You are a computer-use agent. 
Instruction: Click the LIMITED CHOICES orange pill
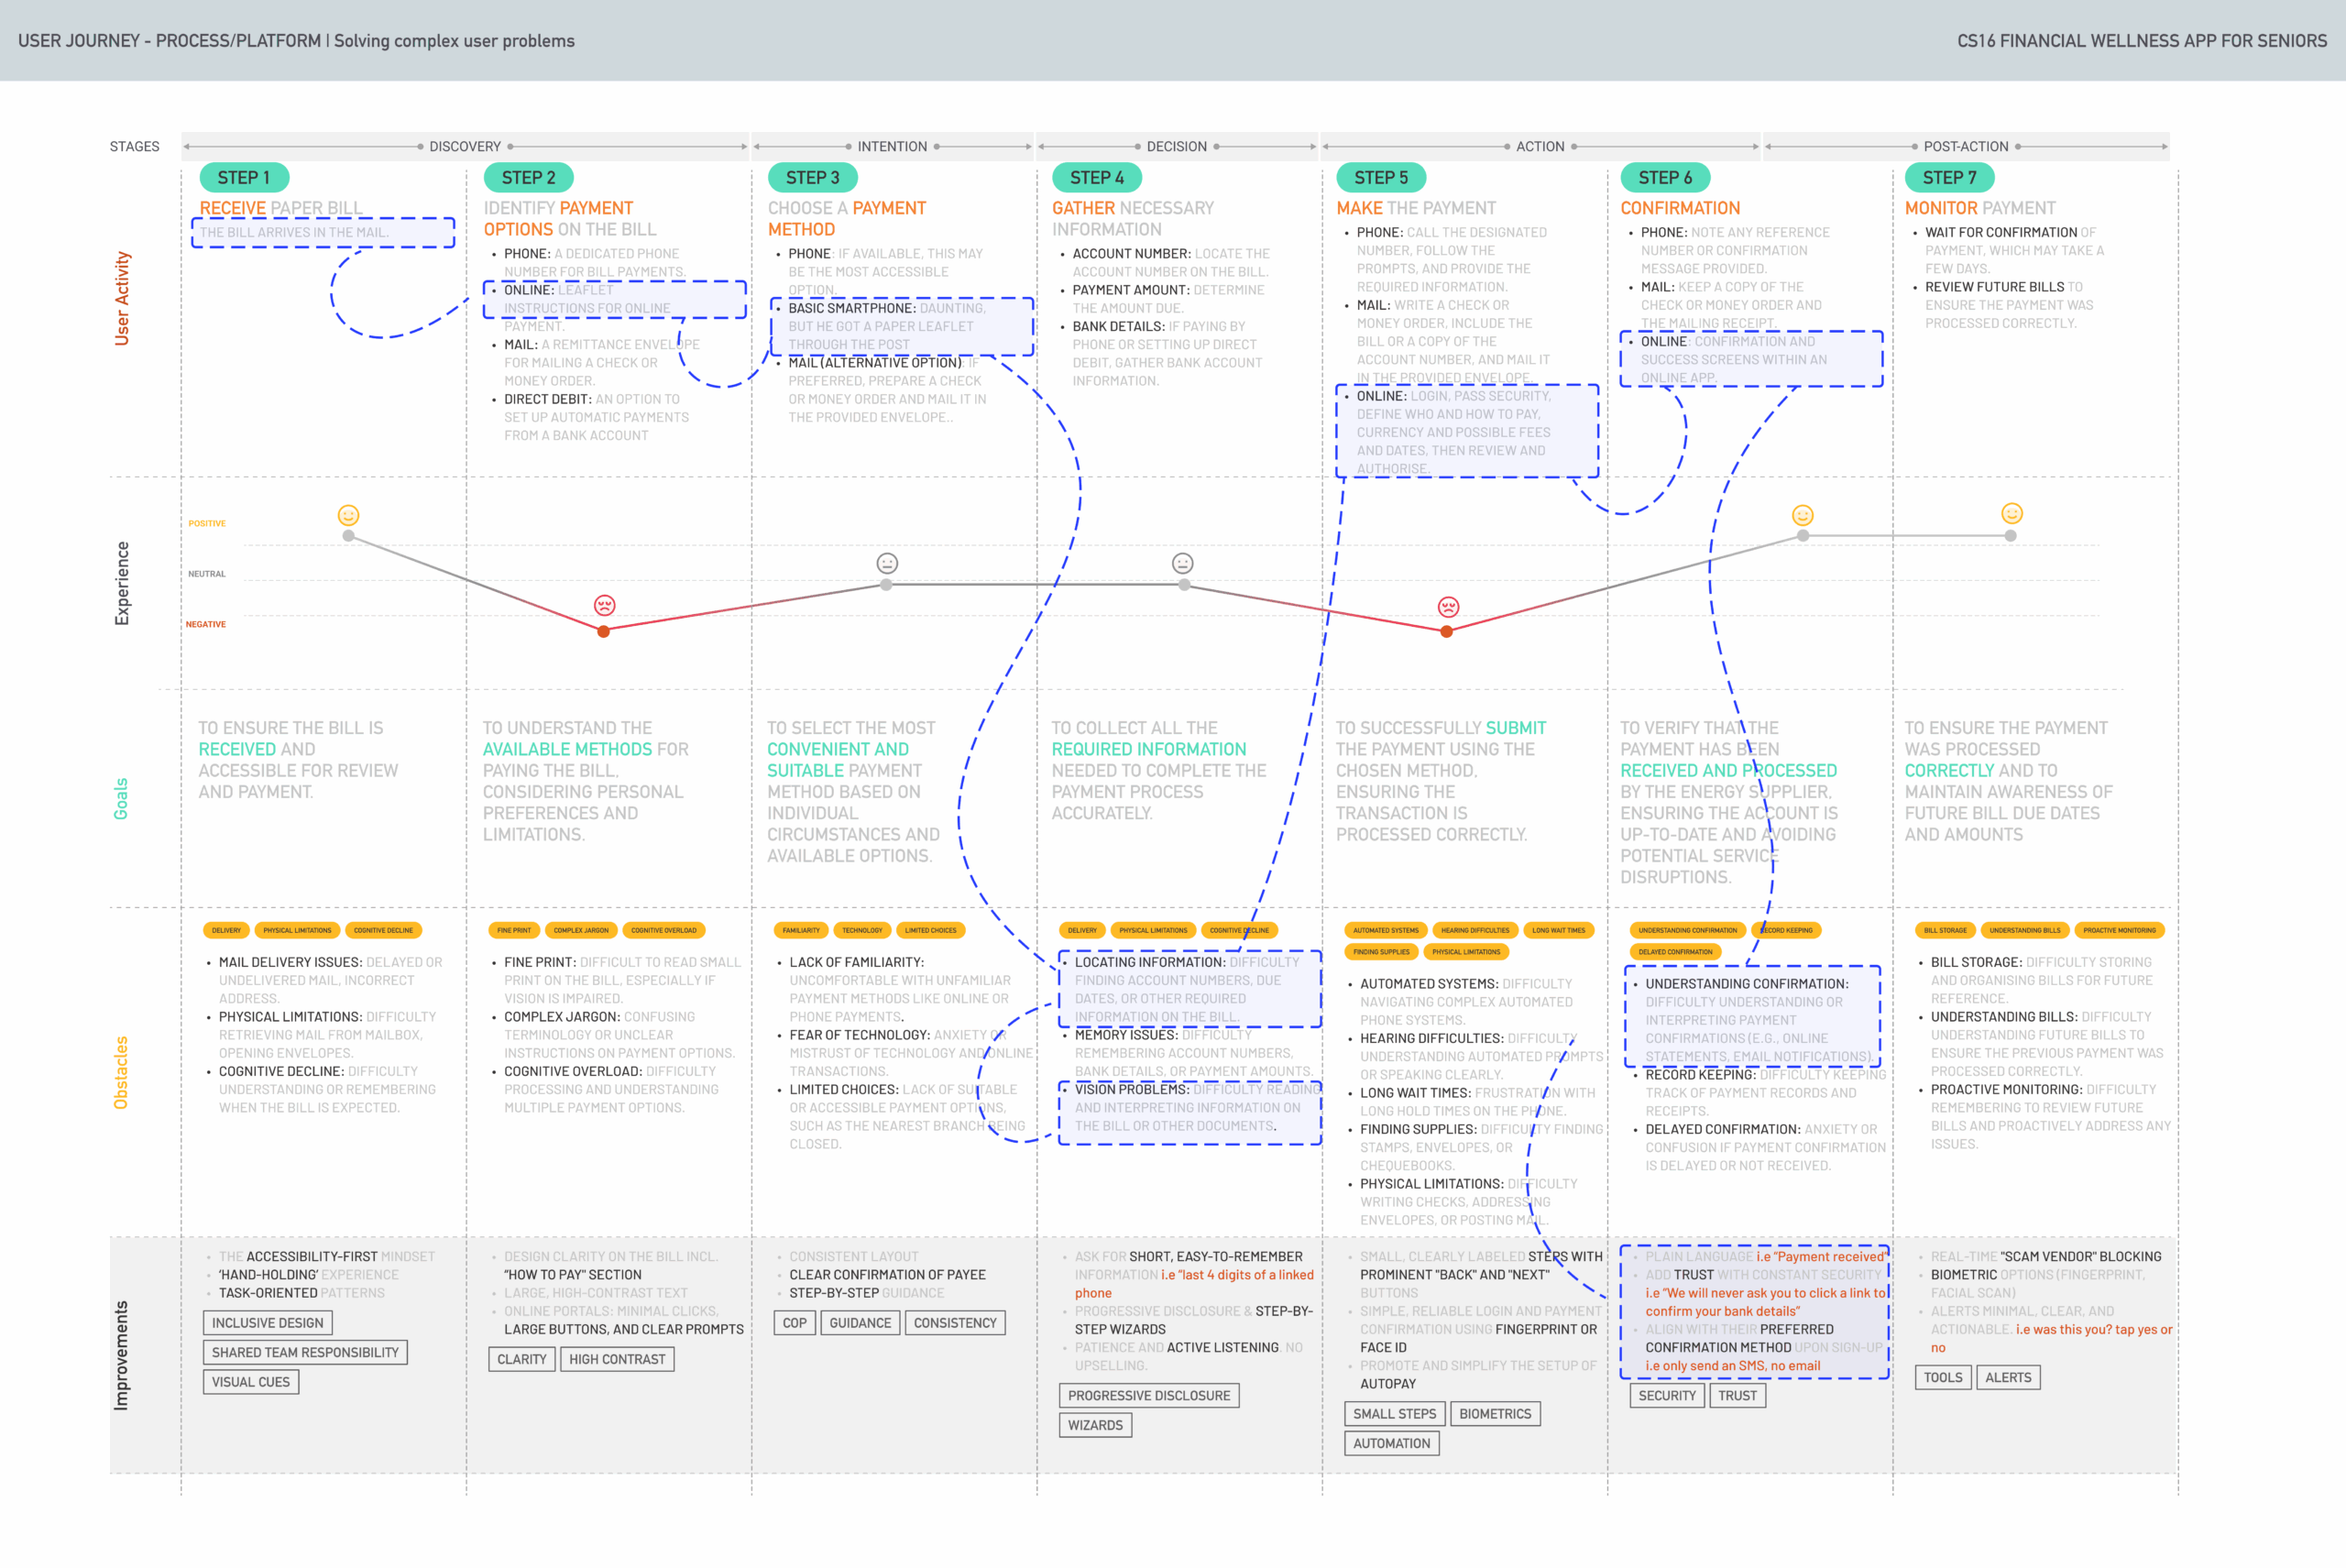(931, 930)
